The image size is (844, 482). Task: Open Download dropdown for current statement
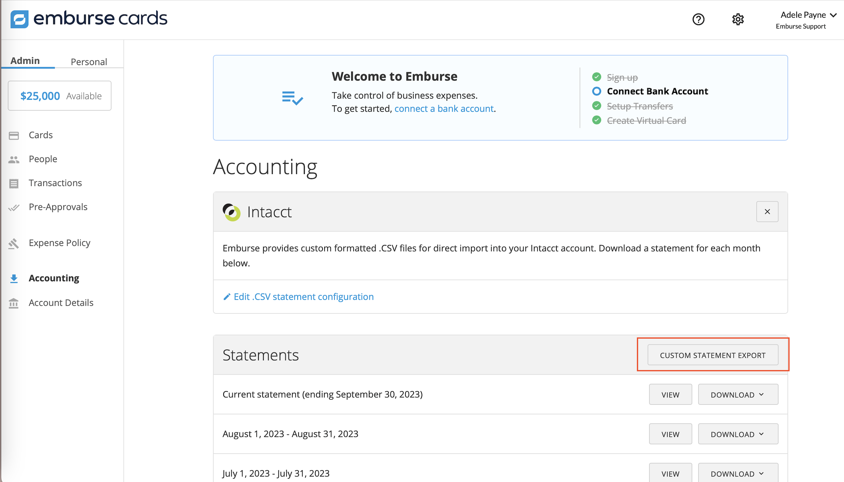738,394
